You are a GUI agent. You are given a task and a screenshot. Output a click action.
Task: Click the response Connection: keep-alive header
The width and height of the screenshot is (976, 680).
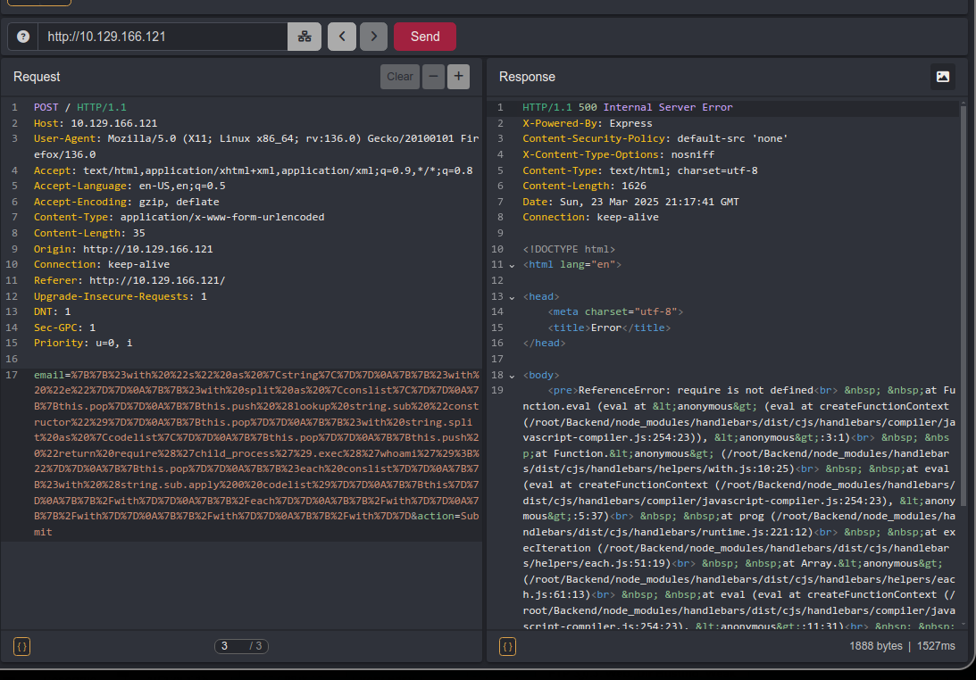click(x=590, y=217)
